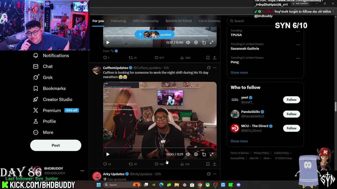Open the Chat envelope icon
Screen dimensions: 337x189
coord(36,66)
